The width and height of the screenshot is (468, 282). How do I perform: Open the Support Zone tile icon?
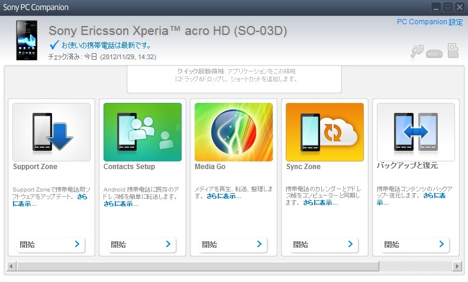click(51, 132)
